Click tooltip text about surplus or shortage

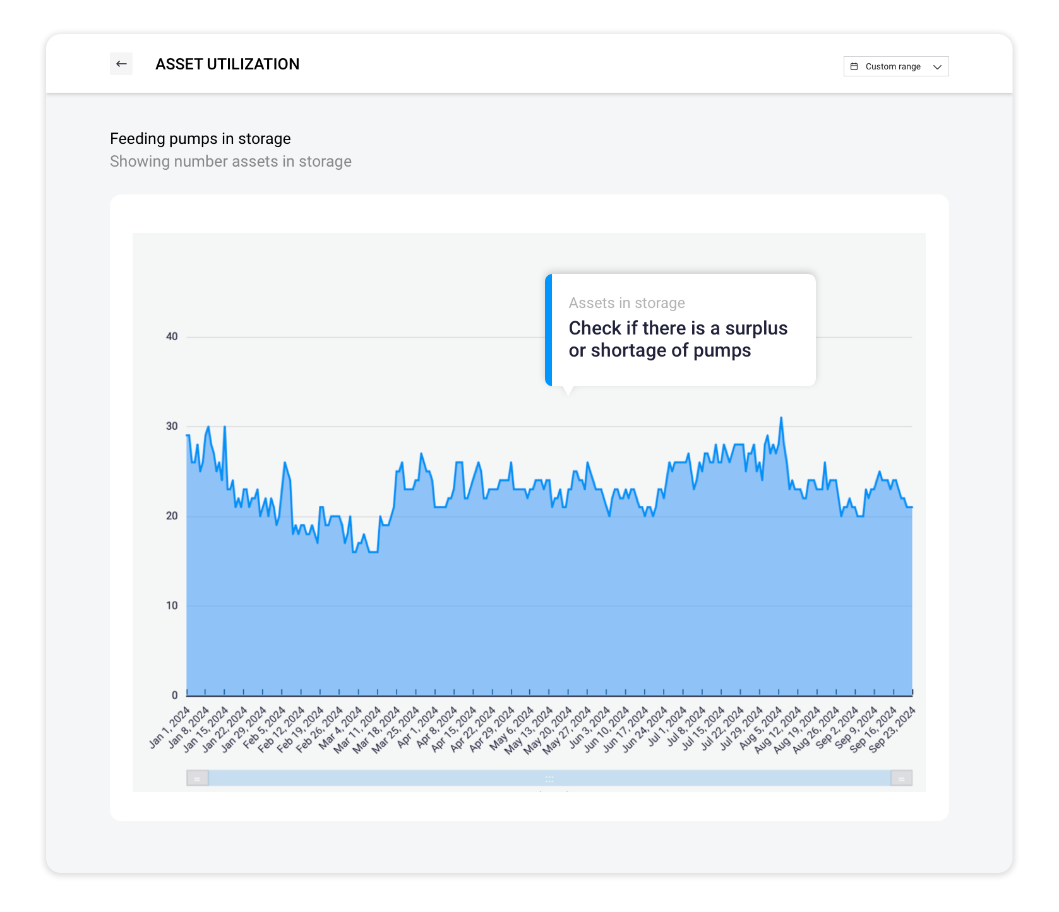point(678,340)
